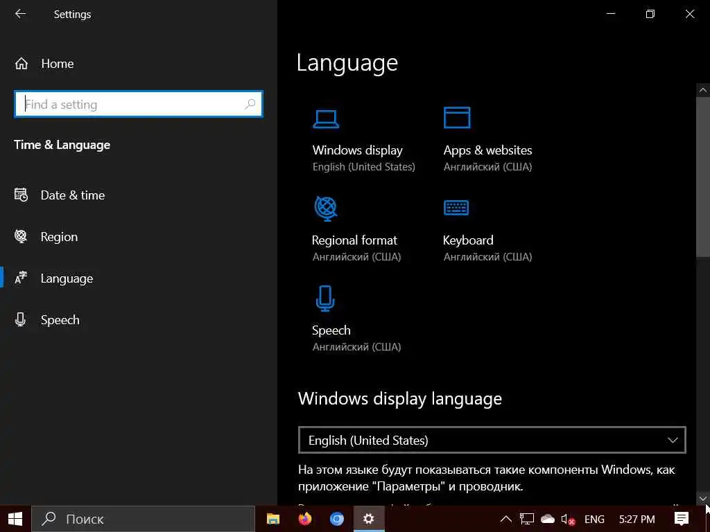This screenshot has width=710, height=532.
Task: Open the blue browser taskbar icon
Action: (x=337, y=519)
